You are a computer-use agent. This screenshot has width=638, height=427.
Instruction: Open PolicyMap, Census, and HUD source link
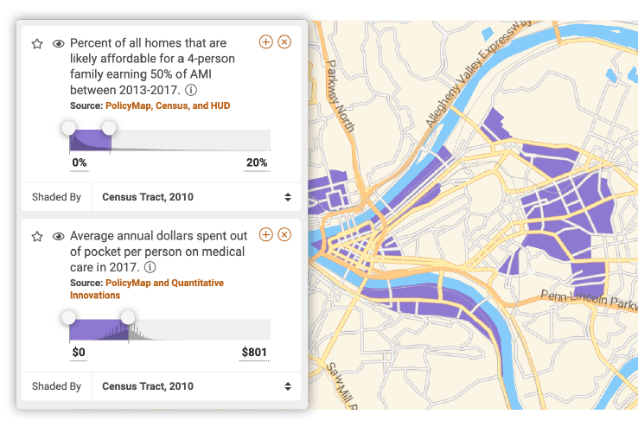tap(168, 105)
